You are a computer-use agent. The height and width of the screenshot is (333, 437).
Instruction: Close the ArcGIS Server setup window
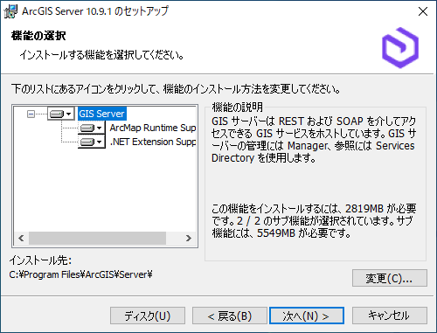(x=423, y=11)
